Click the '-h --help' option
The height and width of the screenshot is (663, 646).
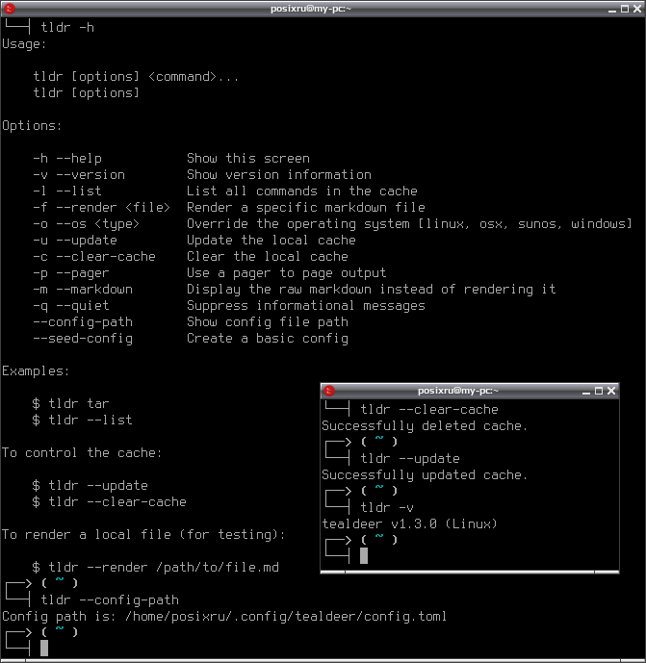click(x=67, y=159)
